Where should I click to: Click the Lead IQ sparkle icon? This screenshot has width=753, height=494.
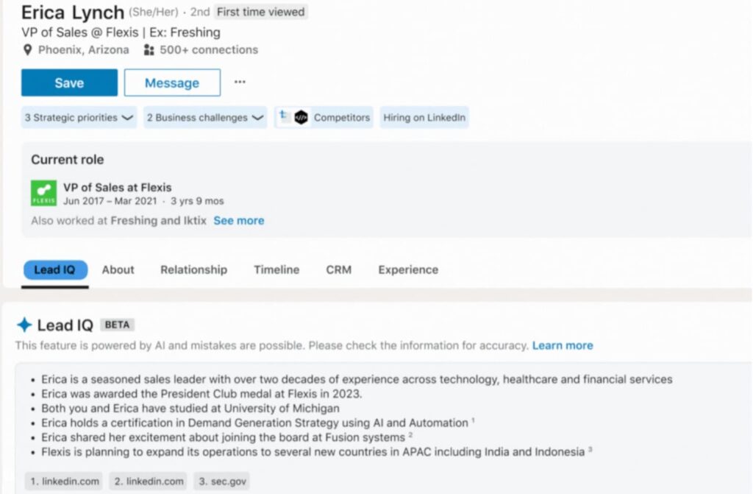point(24,325)
